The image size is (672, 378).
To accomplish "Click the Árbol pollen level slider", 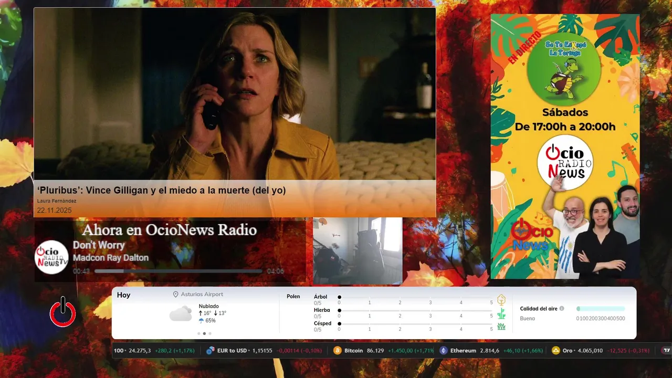I will [415, 297].
